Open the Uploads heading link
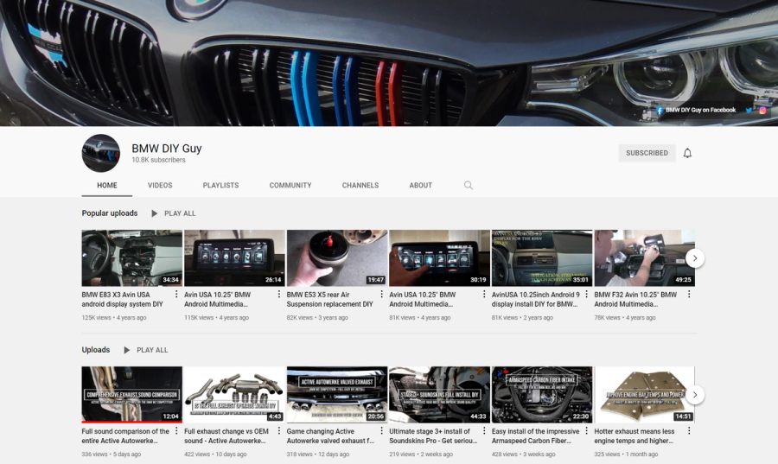Image resolution: width=778 pixels, height=464 pixels. pyautogui.click(x=96, y=350)
